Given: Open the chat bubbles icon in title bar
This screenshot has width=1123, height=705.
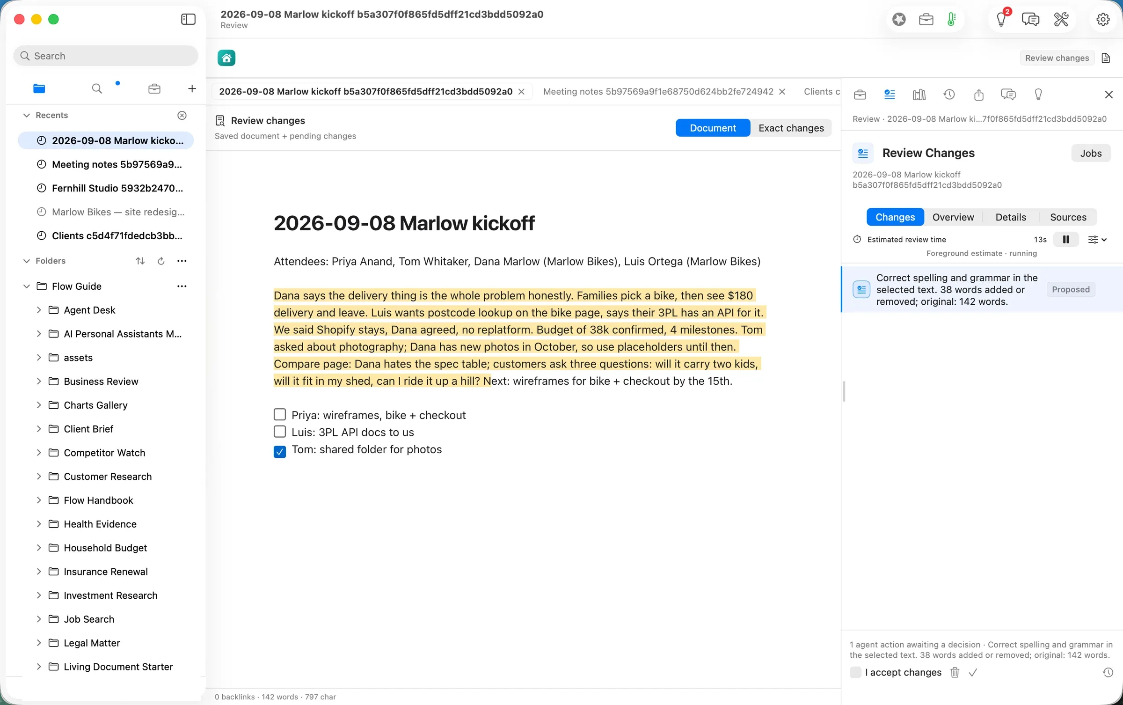Looking at the screenshot, I should point(1030,19).
